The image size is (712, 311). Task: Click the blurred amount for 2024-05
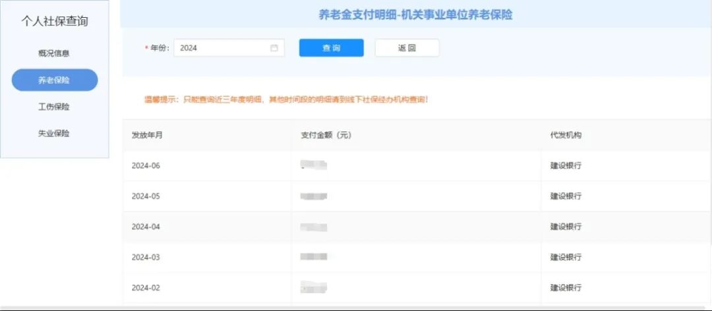pos(314,196)
